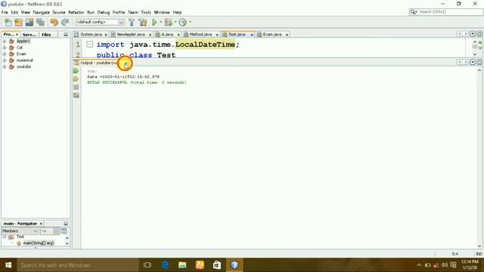Open the Refactor menu

click(x=76, y=12)
